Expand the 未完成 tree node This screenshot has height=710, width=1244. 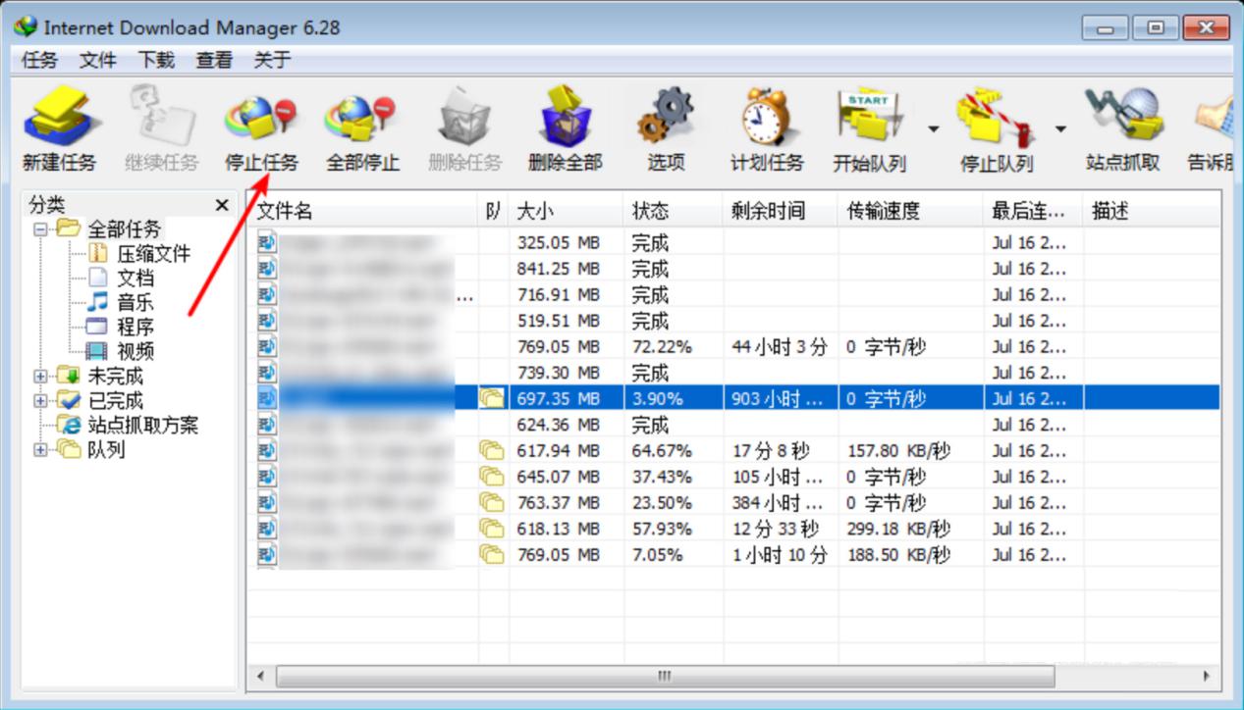(x=40, y=376)
